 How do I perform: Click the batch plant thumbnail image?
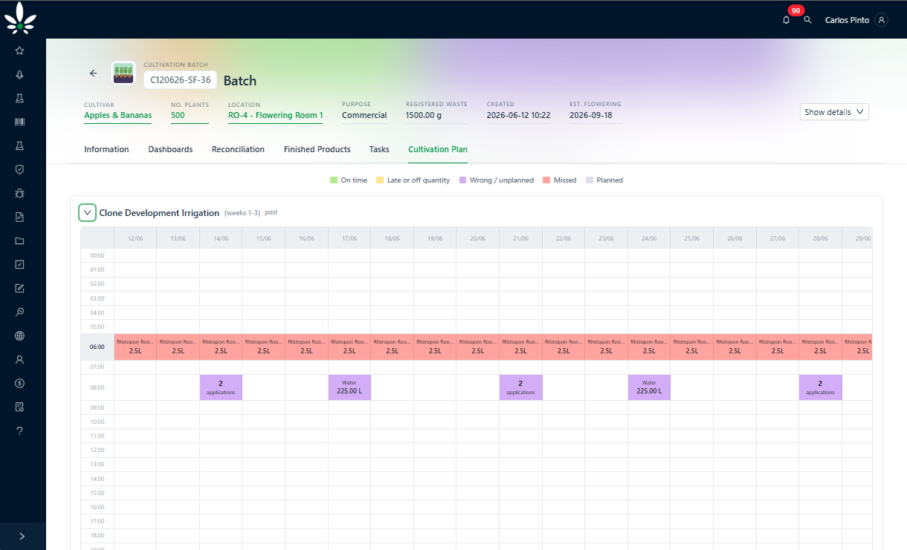click(x=123, y=73)
